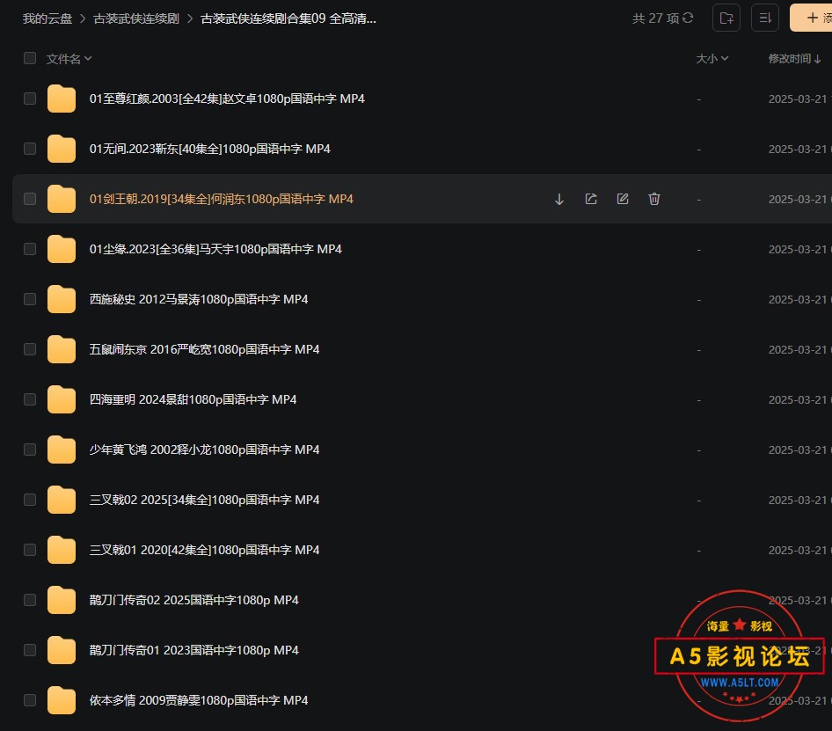Click the folder icon of 三叉戟01 2020
The height and width of the screenshot is (731, 832).
click(x=62, y=550)
